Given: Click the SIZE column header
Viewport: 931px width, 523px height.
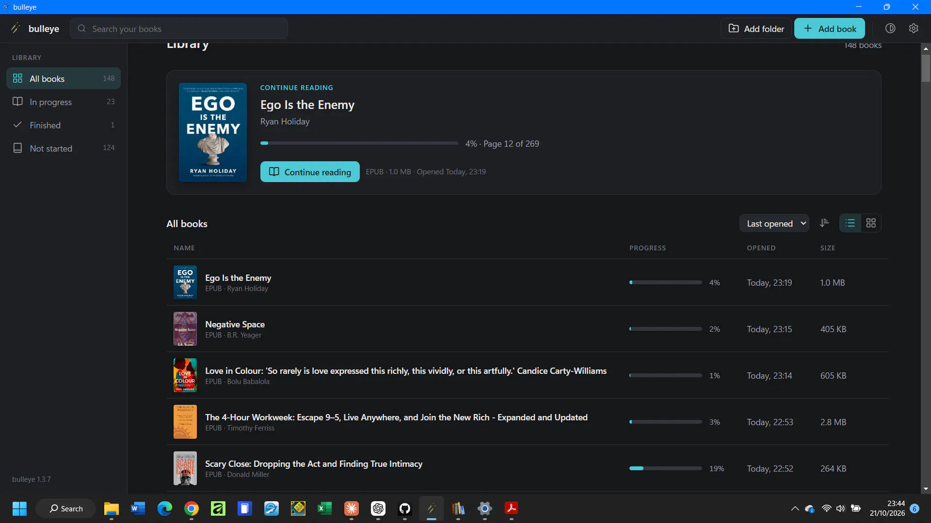Looking at the screenshot, I should [828, 248].
